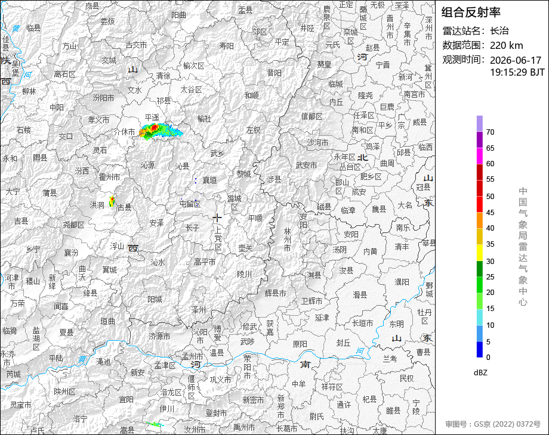
Task: Click the green echo streak near 汝州市
Action: [x=155, y=424]
